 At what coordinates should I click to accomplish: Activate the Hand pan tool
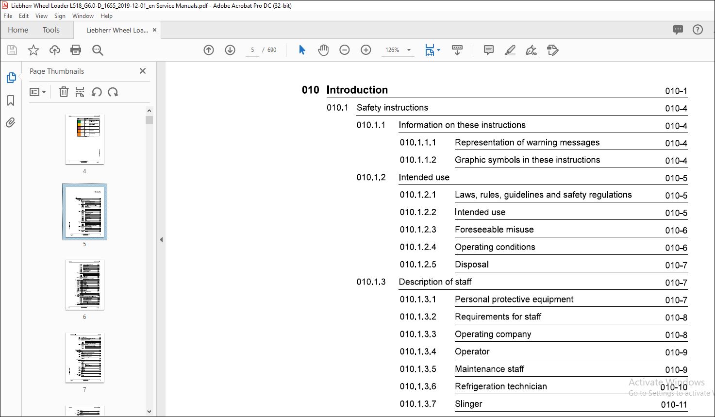pyautogui.click(x=323, y=50)
